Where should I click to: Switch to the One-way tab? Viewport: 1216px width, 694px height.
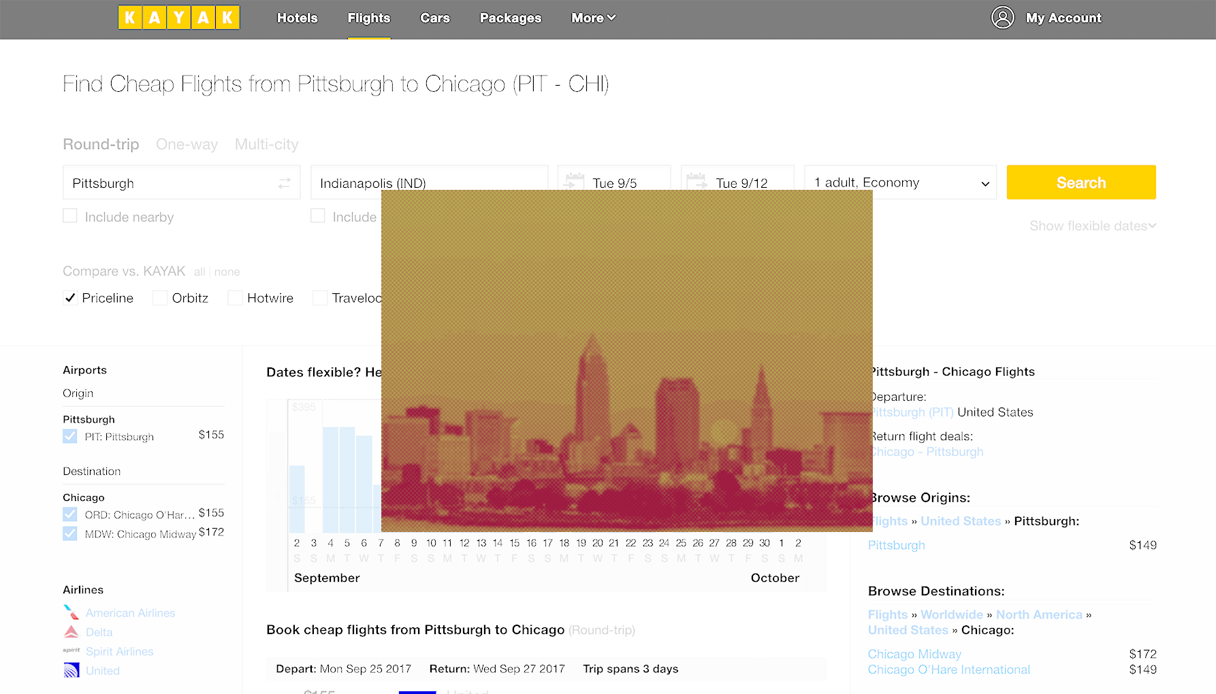[187, 144]
